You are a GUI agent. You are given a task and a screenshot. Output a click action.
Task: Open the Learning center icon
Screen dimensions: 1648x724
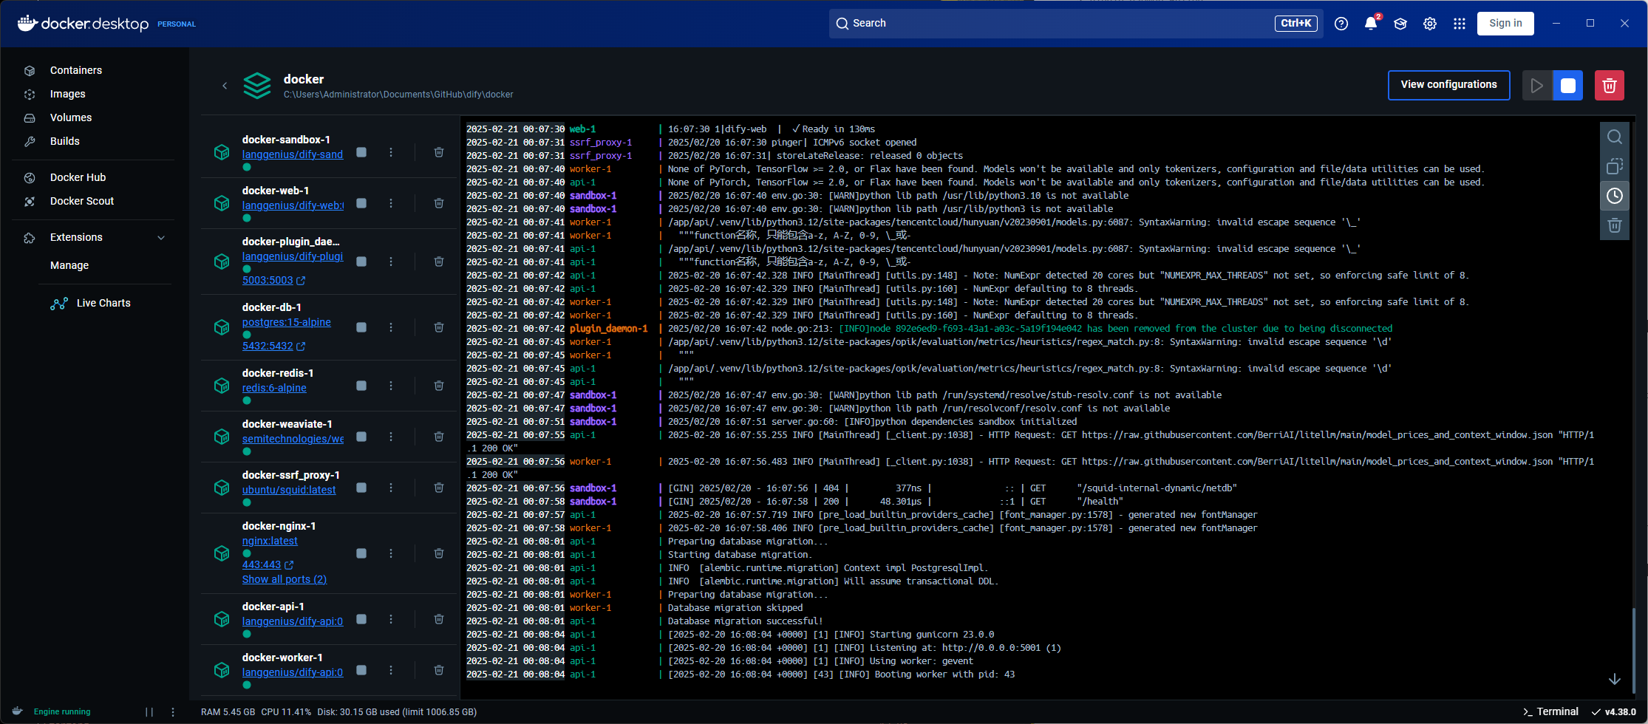(x=1400, y=24)
